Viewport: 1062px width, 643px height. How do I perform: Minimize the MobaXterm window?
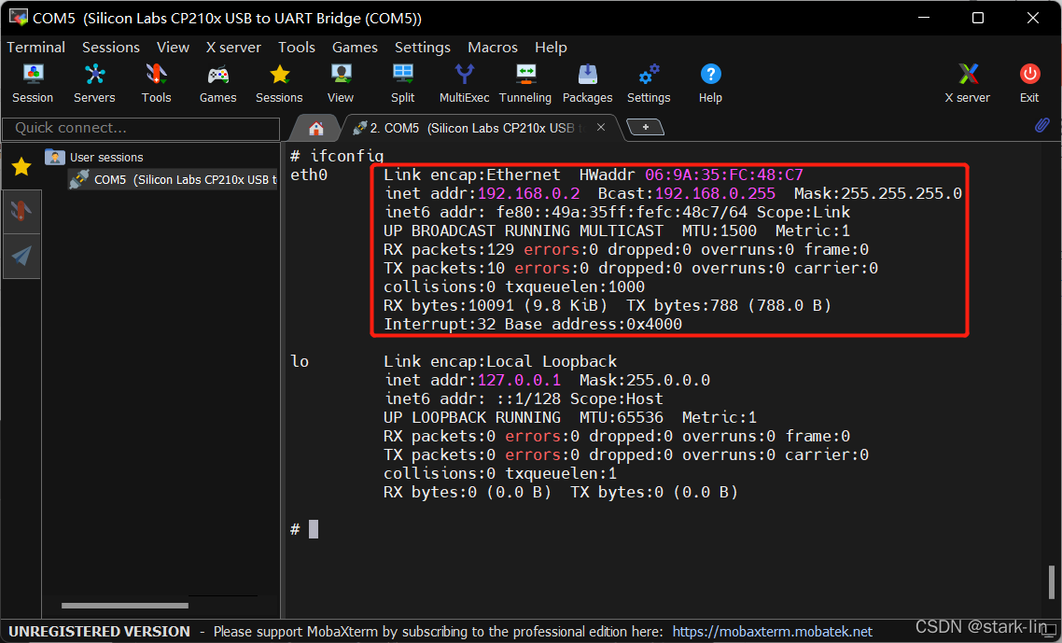(925, 18)
